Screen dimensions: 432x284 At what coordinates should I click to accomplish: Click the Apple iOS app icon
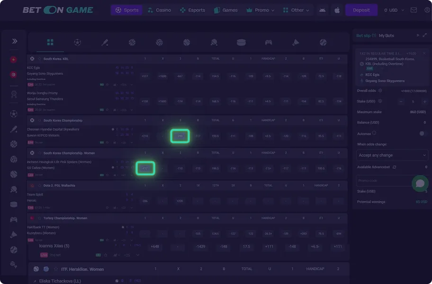[x=337, y=10]
